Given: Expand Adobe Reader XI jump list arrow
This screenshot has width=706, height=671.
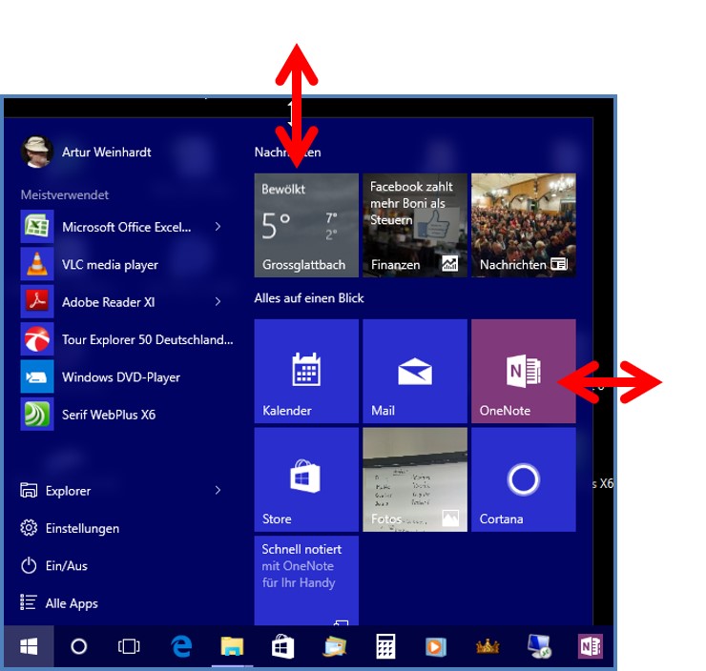Looking at the screenshot, I should (218, 302).
